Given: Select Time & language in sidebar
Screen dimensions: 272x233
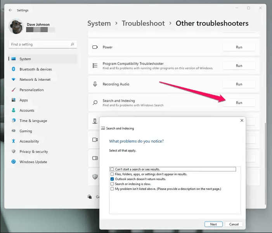Looking at the screenshot, I should point(33,121).
